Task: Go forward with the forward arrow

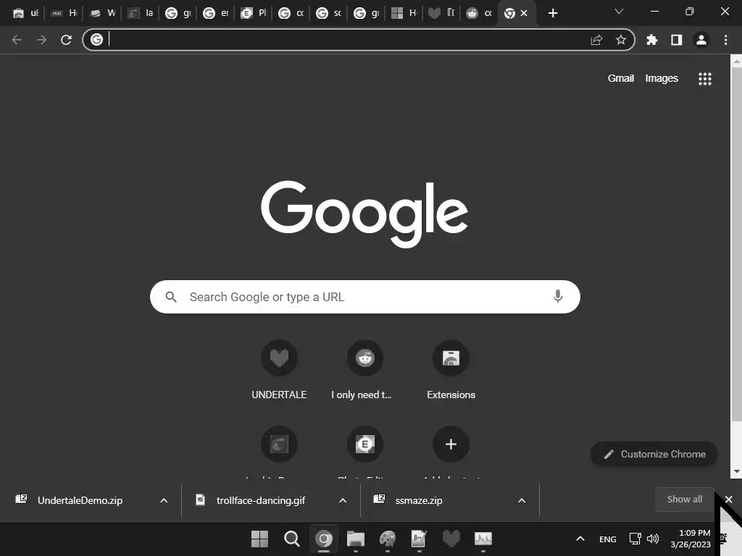Action: 41,40
